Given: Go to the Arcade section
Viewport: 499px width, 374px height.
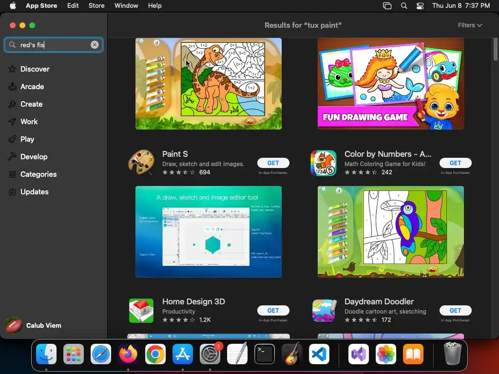Looking at the screenshot, I should pos(32,87).
